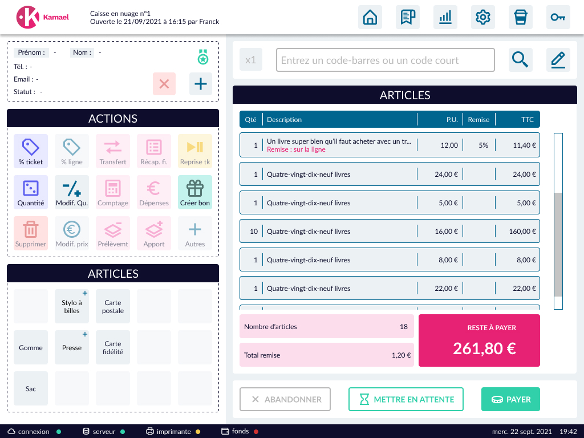
Task: Open the Autres more actions tile
Action: tap(195, 233)
